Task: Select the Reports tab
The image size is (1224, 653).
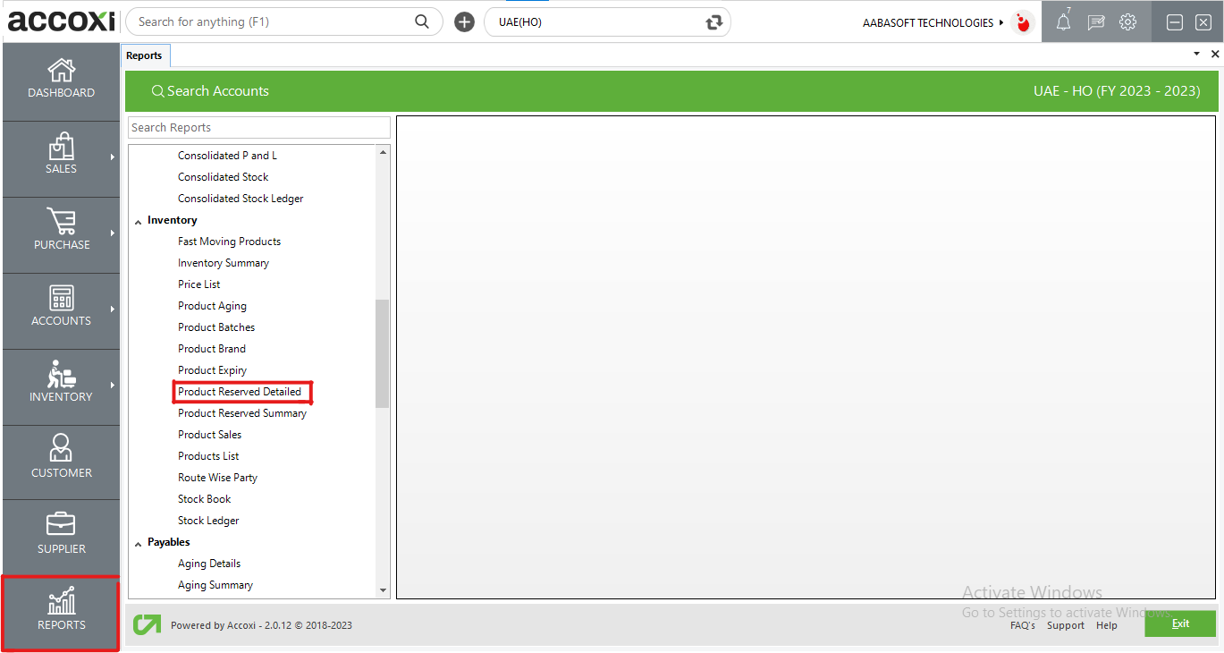Action: 145,55
